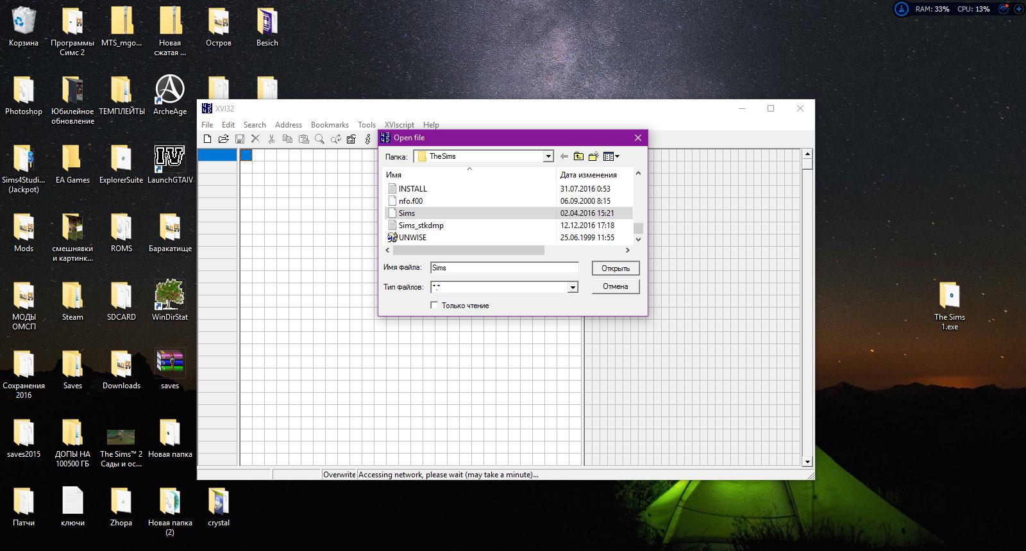Click the ExplorerSuite desktop folder

pyautogui.click(x=121, y=165)
